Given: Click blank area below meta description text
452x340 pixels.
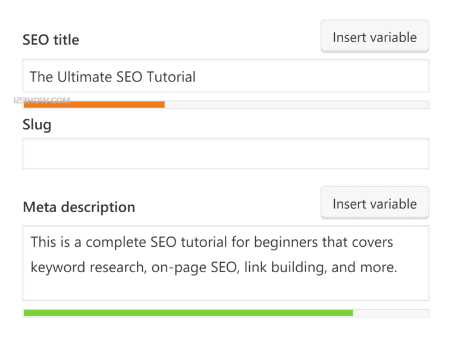Looking at the screenshot, I should coord(225,289).
